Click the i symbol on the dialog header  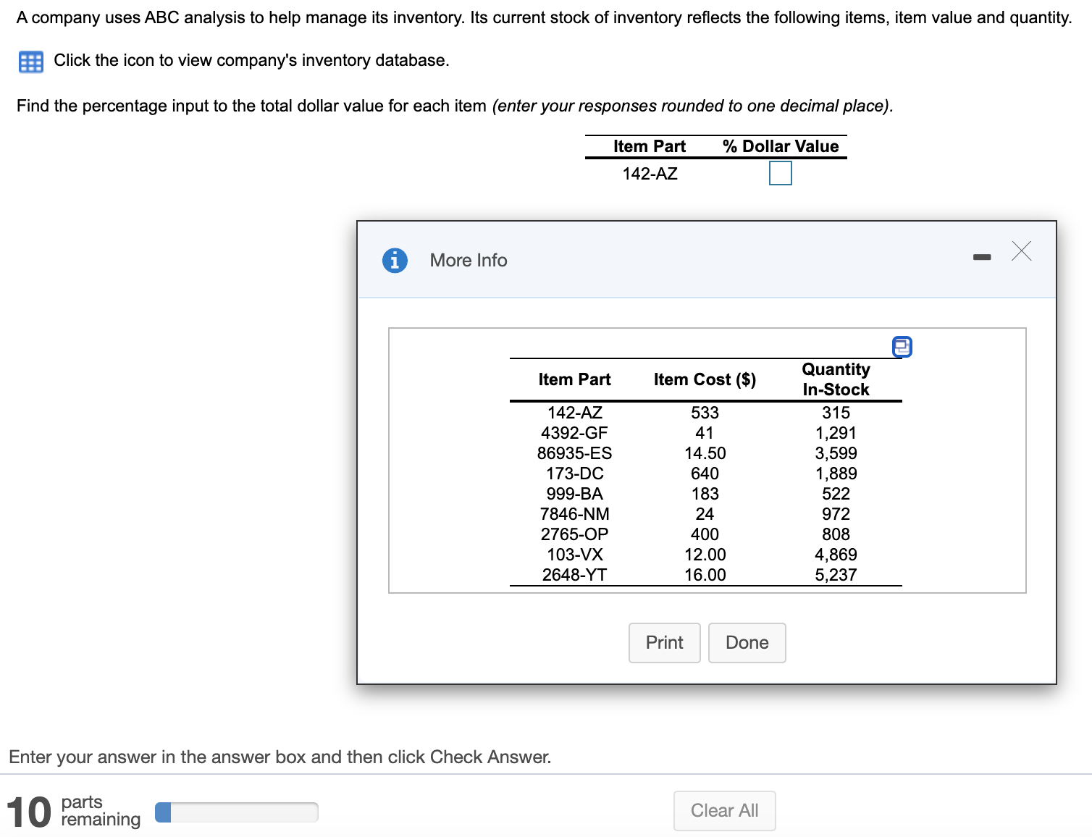coord(395,260)
